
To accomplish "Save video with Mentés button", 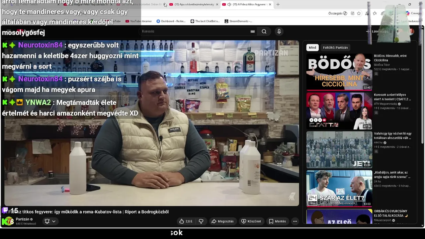I will 277,221.
